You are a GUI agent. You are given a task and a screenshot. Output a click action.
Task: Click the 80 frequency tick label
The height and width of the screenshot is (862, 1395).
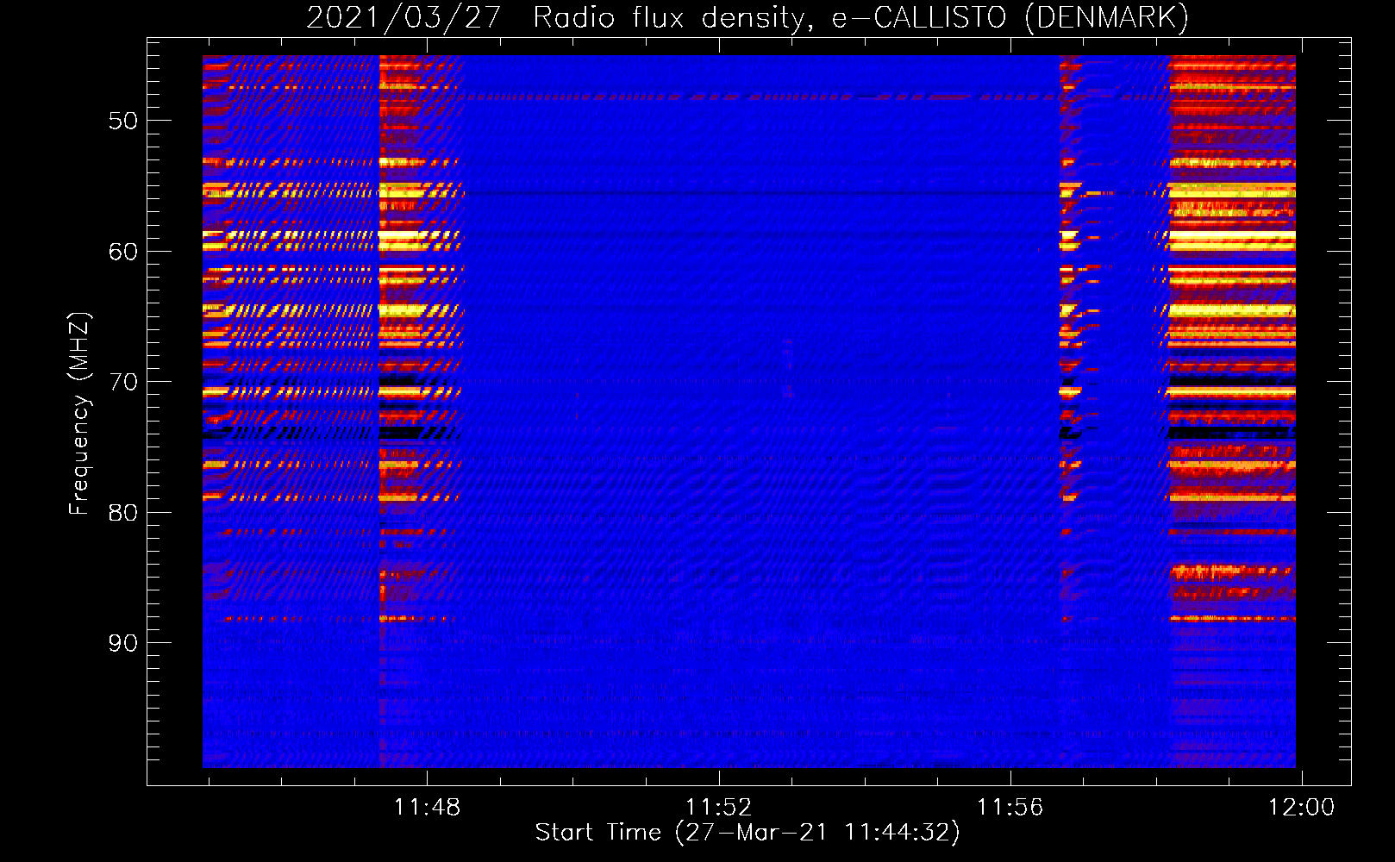click(123, 513)
